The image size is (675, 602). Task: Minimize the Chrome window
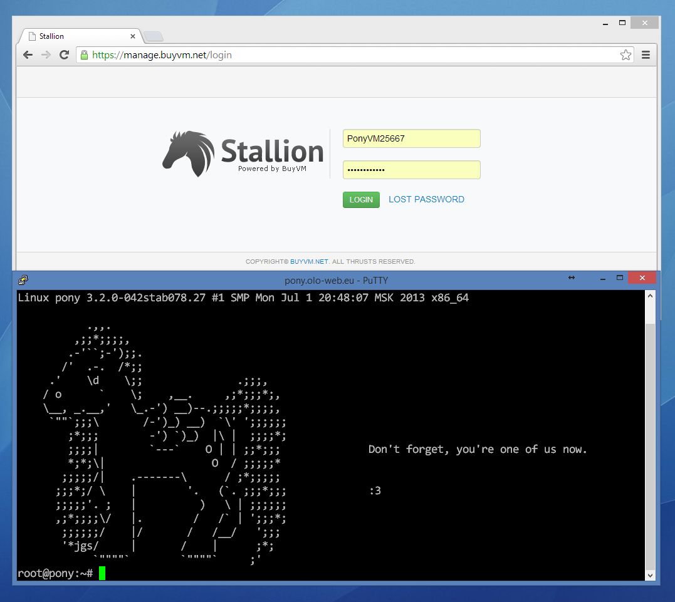tap(605, 24)
